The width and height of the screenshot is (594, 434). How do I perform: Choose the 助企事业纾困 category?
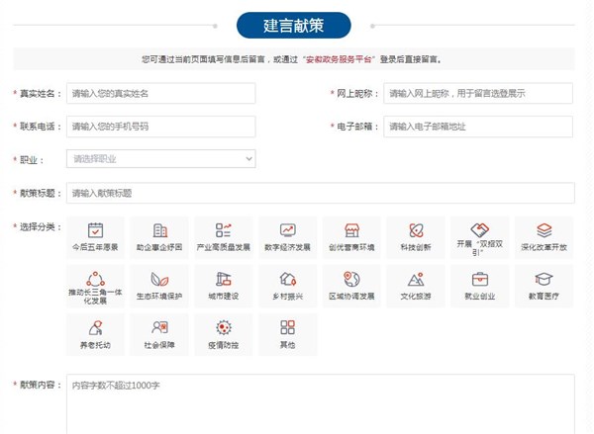tap(159, 230)
